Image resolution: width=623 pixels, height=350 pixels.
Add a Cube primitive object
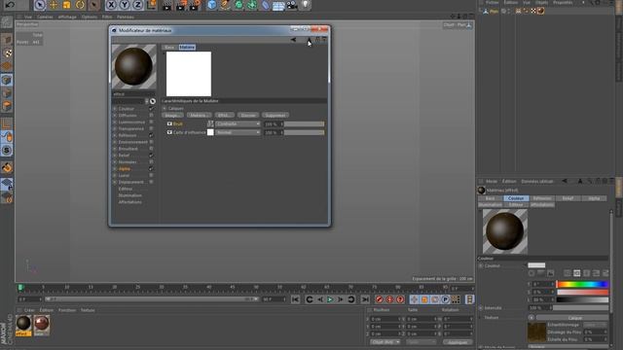(212, 5)
